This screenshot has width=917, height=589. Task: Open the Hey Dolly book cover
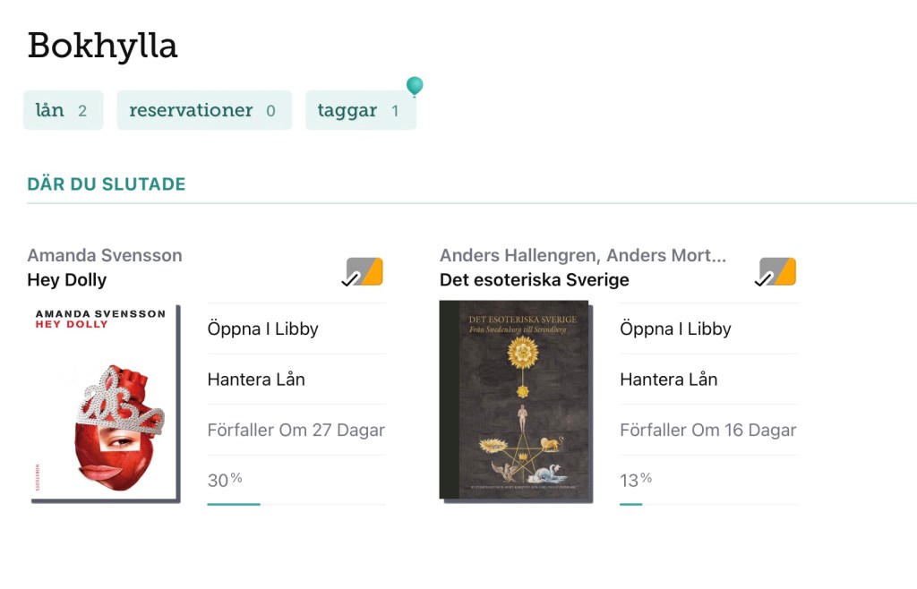point(105,403)
